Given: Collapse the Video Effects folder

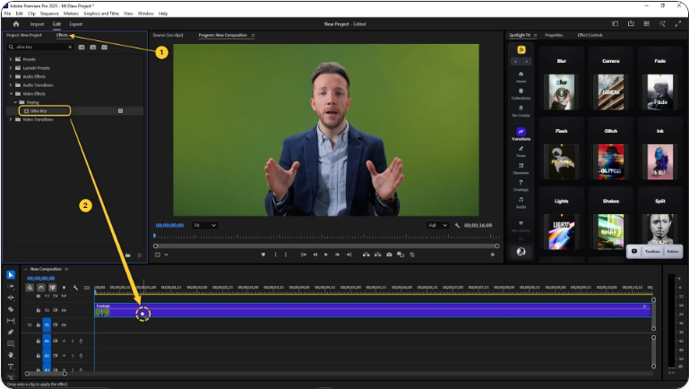Looking at the screenshot, I should [x=11, y=93].
